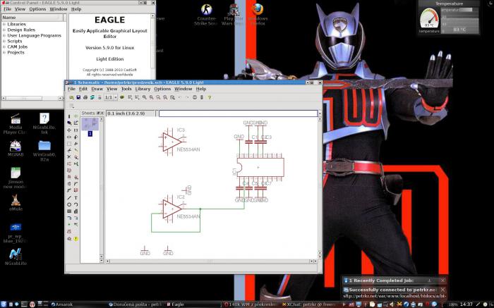494x308 pixels.
Task: Select the Move tool (four-arrow cross)
Action: pos(69,130)
